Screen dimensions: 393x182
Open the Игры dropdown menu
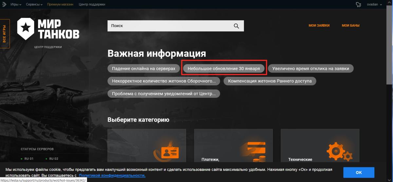[16, 5]
